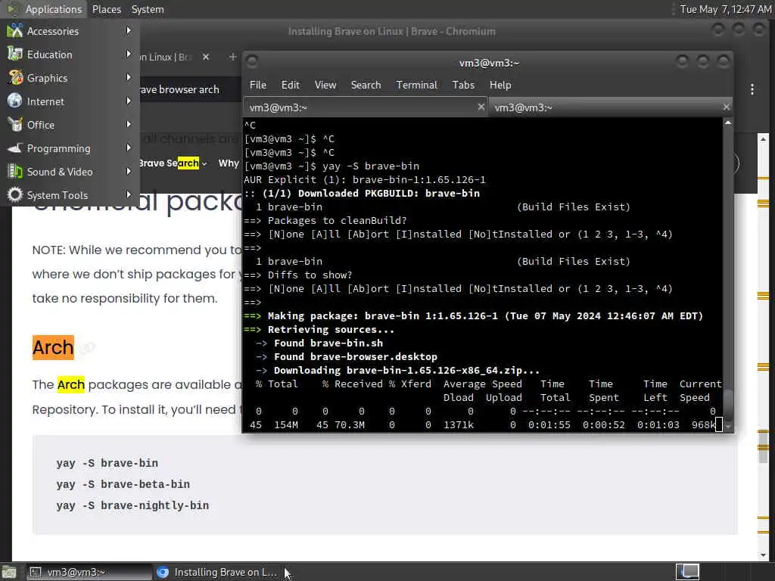775x581 pixels.
Task: Expand the Graphics submenu arrow
Action: pyautogui.click(x=129, y=78)
